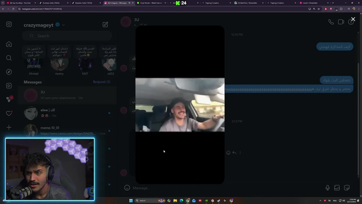Choose a sticker or GIF icon
The image size is (362, 204).
(x=347, y=188)
